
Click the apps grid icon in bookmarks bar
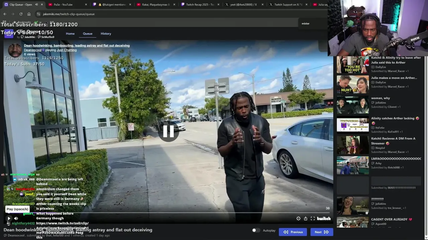click(4, 22)
